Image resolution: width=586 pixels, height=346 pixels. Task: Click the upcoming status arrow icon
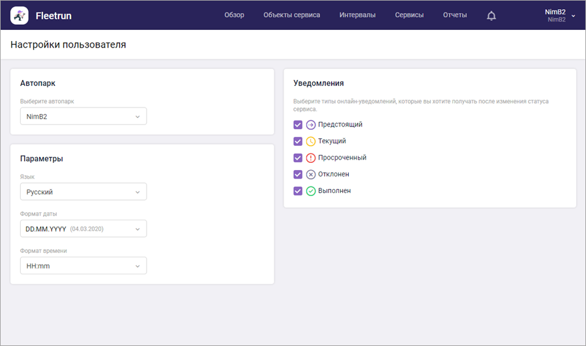311,124
